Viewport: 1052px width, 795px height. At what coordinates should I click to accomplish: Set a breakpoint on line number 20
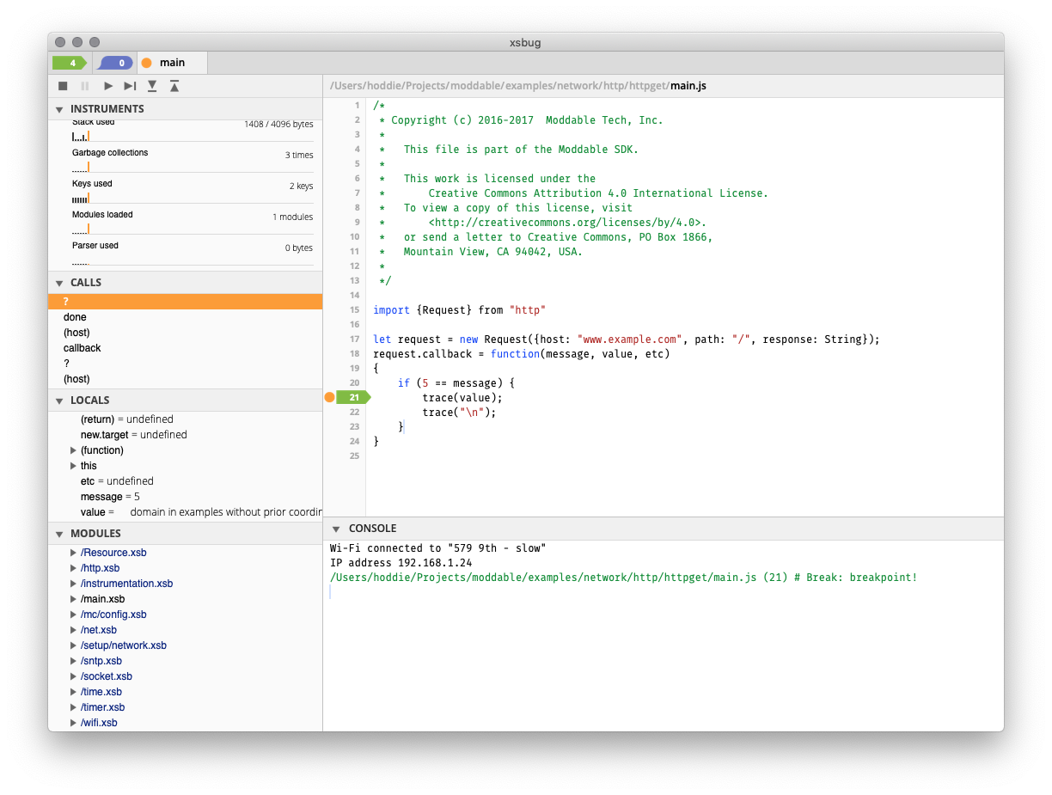(x=354, y=383)
